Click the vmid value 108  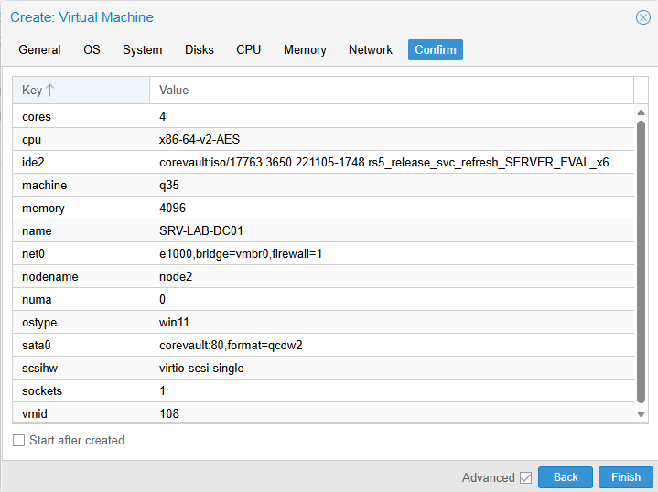tap(169, 414)
